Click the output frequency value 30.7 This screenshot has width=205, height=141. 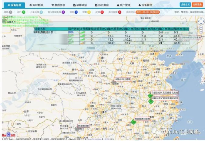coord(111,43)
